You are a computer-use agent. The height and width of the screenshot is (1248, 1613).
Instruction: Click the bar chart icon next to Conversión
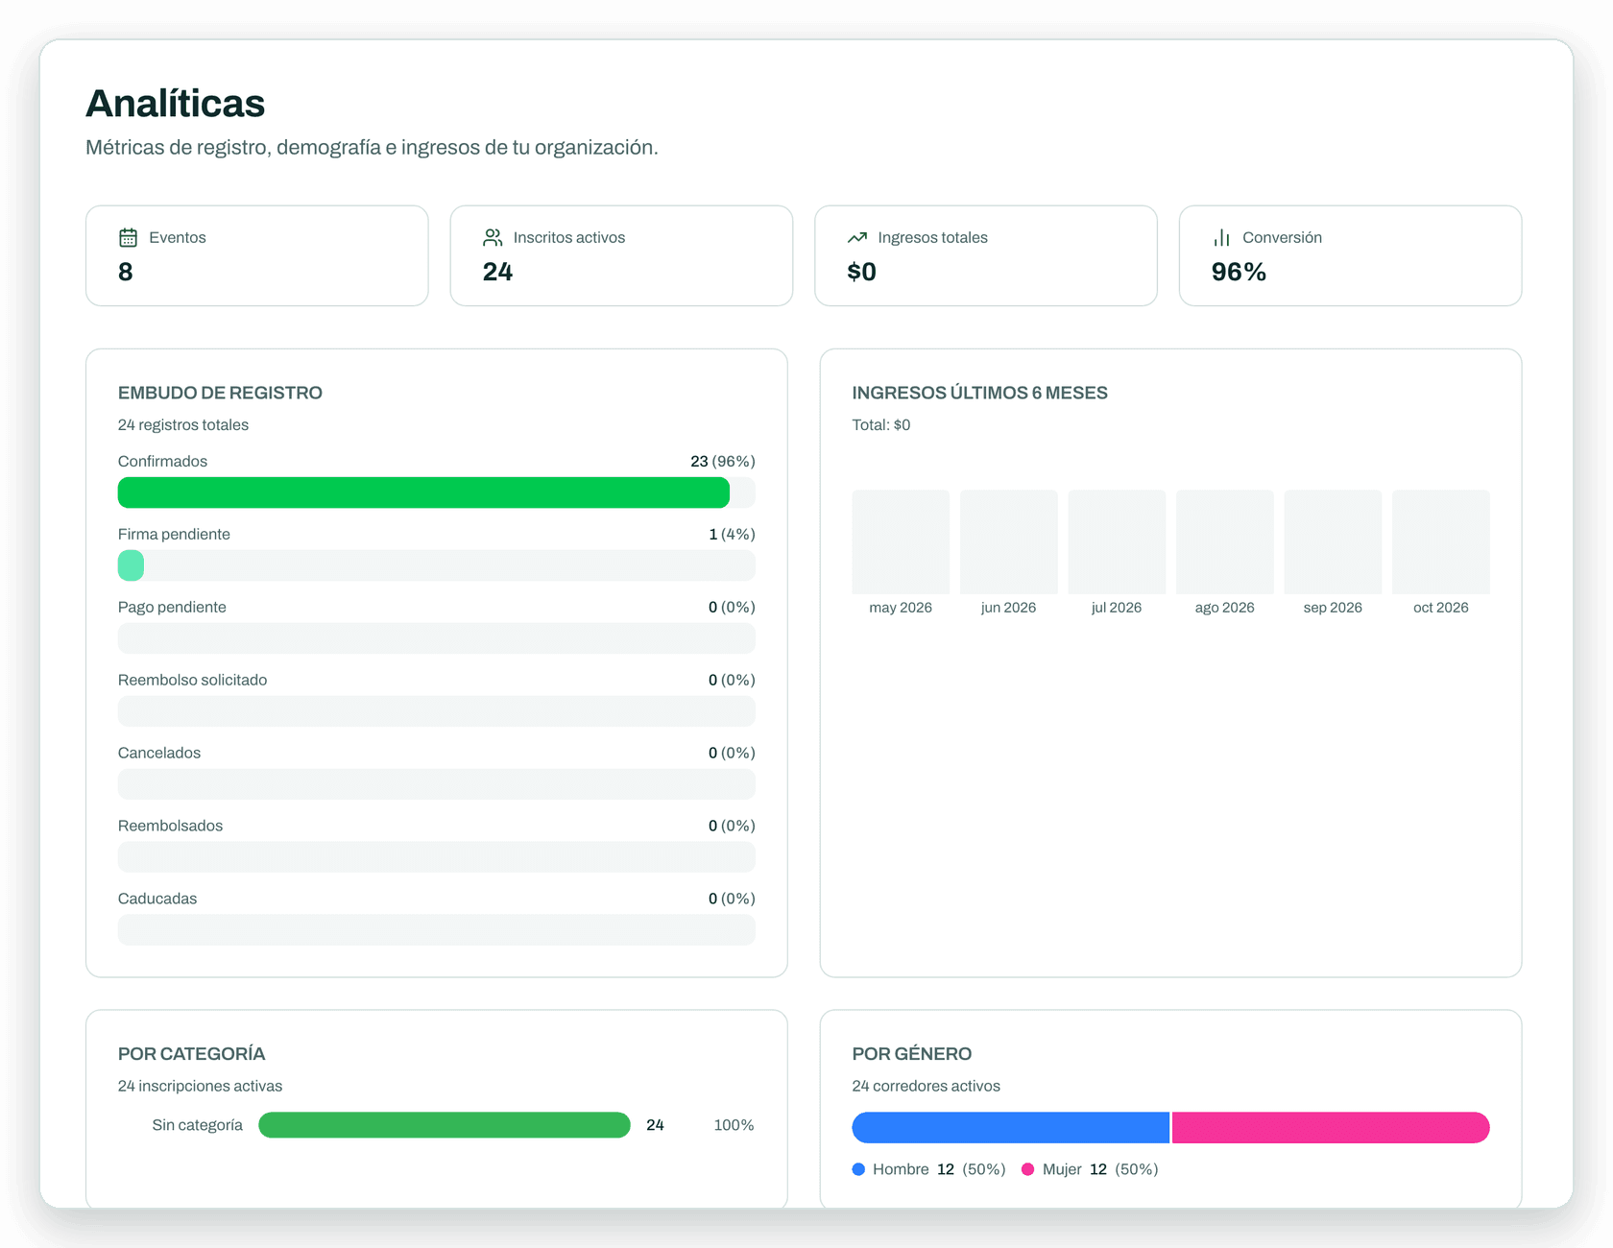point(1221,237)
